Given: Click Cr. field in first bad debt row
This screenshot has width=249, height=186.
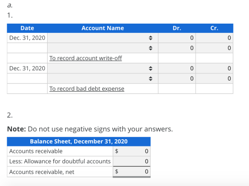Looking at the screenshot, I should coord(214,69).
